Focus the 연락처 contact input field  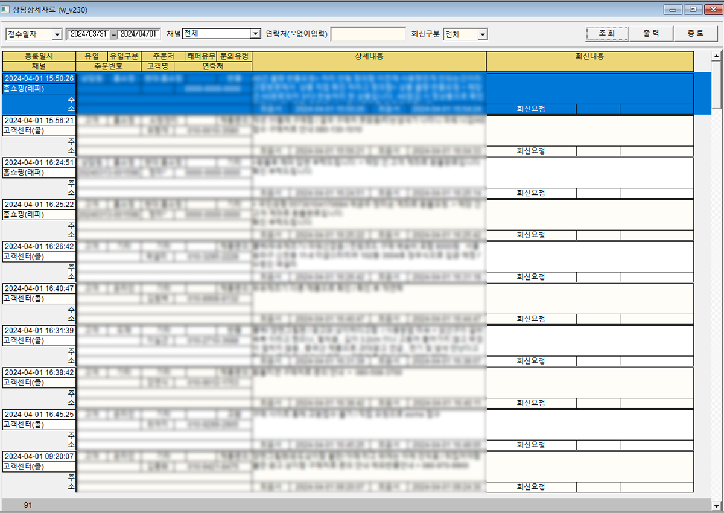point(368,34)
